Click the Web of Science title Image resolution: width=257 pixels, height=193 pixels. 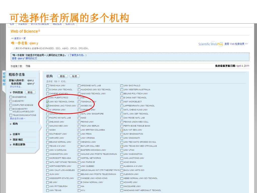(x=25, y=31)
